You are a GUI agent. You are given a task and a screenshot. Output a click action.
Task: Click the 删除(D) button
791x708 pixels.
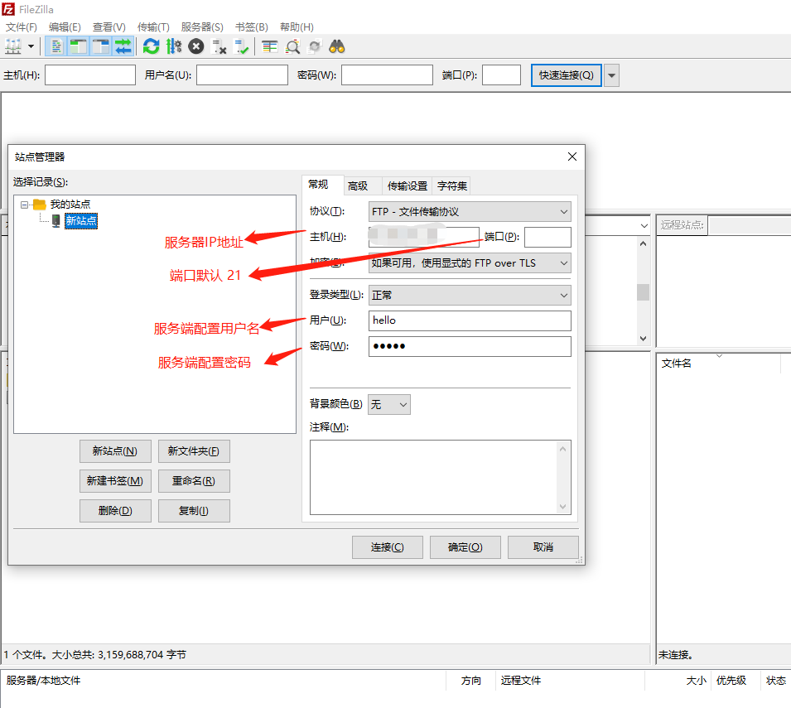pos(115,511)
